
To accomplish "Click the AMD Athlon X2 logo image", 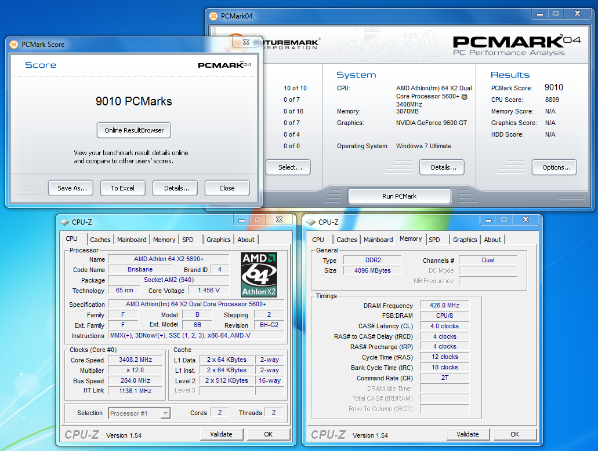I will (259, 275).
